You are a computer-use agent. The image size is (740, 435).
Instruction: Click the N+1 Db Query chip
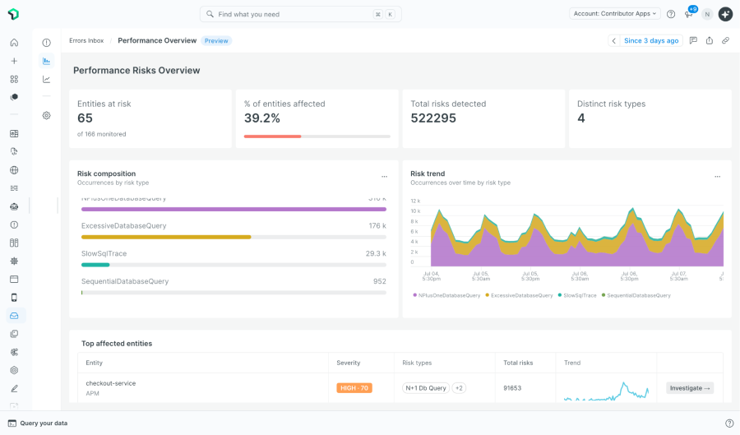[x=426, y=388]
